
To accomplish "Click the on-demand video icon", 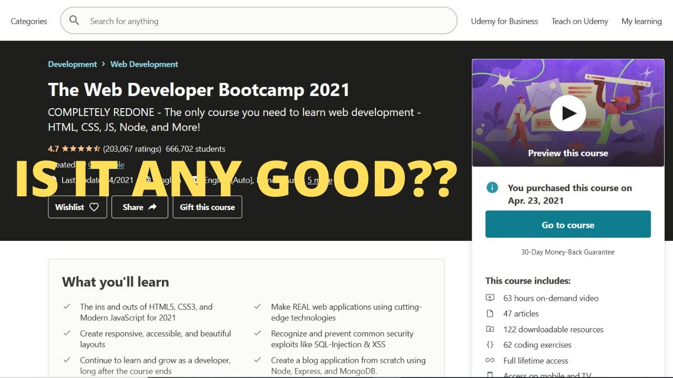I will coord(490,298).
